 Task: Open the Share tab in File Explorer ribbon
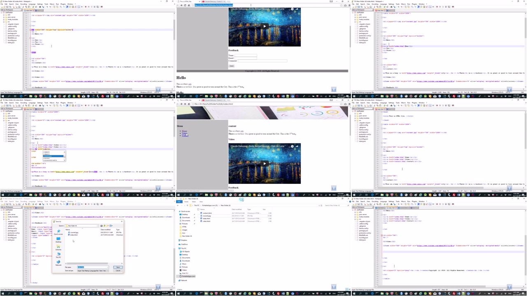tap(194, 202)
